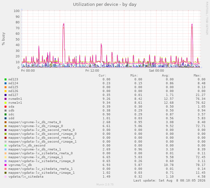Image resolution: width=210 pixels, height=188 pixels.
Task: Click the green md123 legend swatch
Action: point(6,79)
